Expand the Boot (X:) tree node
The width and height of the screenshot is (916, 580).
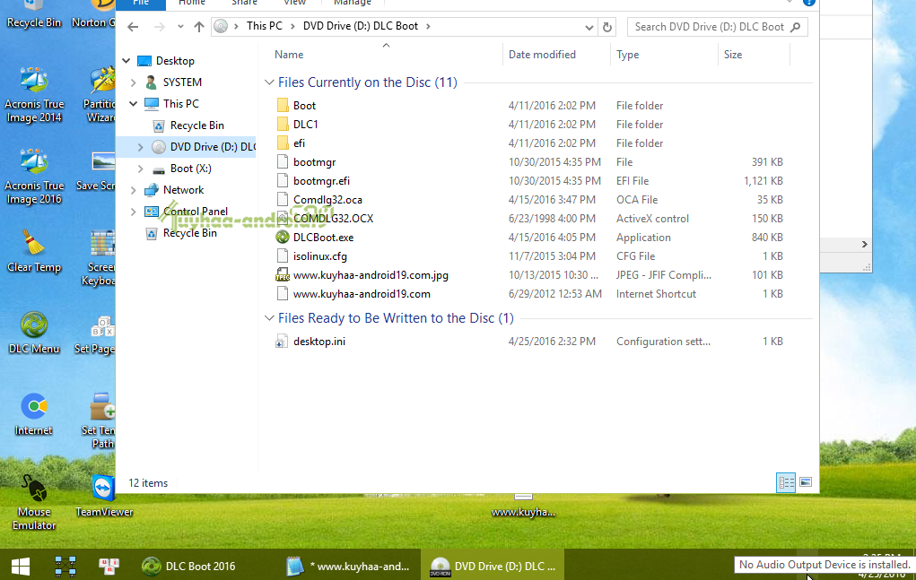[140, 169]
